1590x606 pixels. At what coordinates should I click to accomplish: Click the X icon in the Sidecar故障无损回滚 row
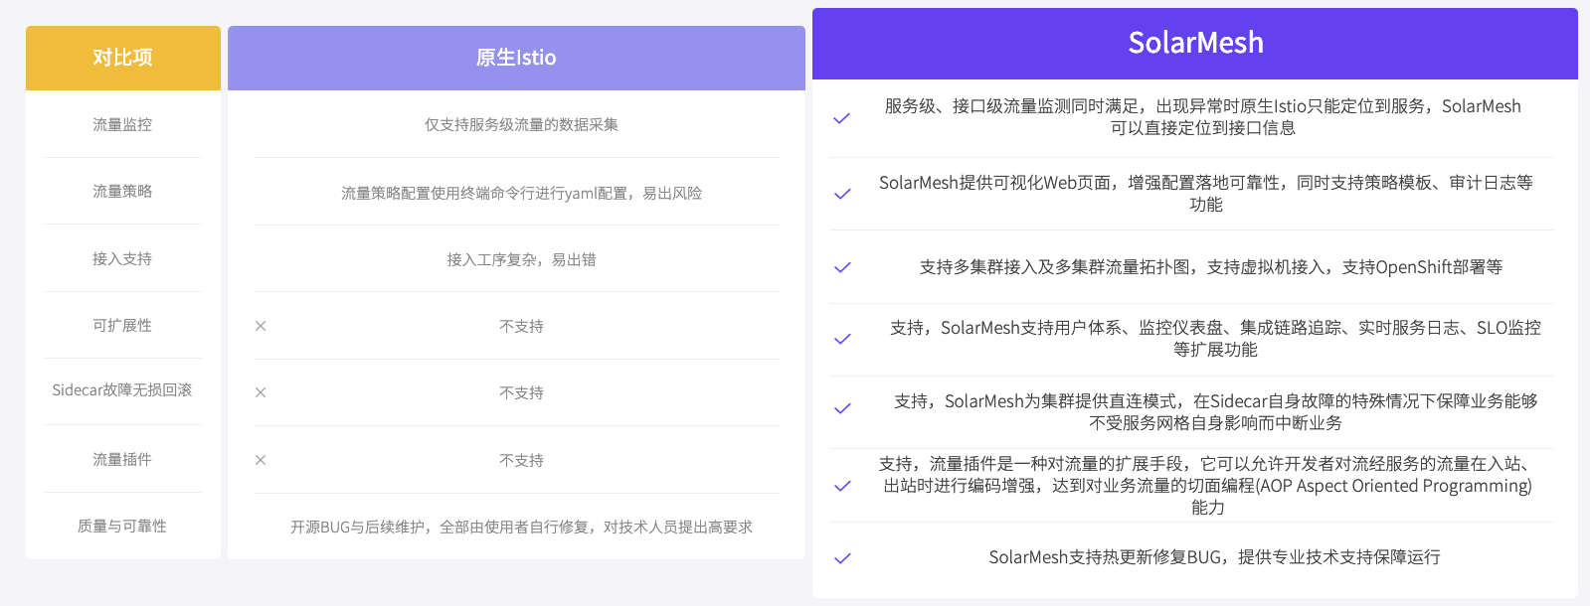[x=261, y=392]
